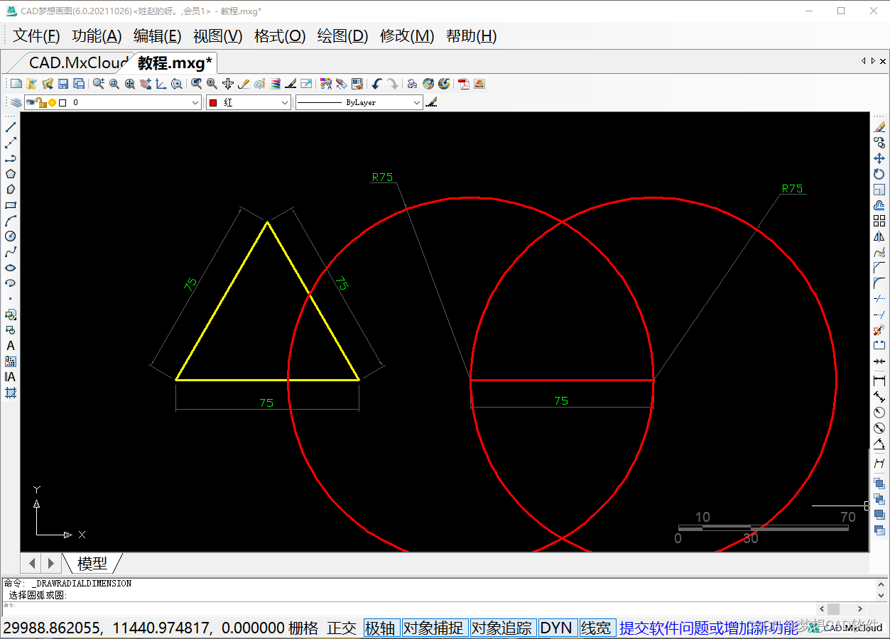
Task: Click the coordinate readout in status bar
Action: click(143, 628)
